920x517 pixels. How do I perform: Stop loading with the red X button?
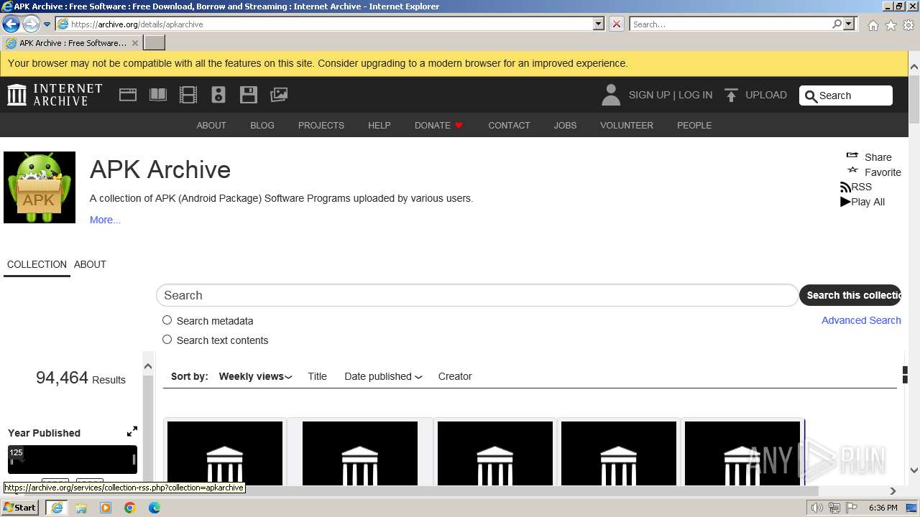coord(617,24)
